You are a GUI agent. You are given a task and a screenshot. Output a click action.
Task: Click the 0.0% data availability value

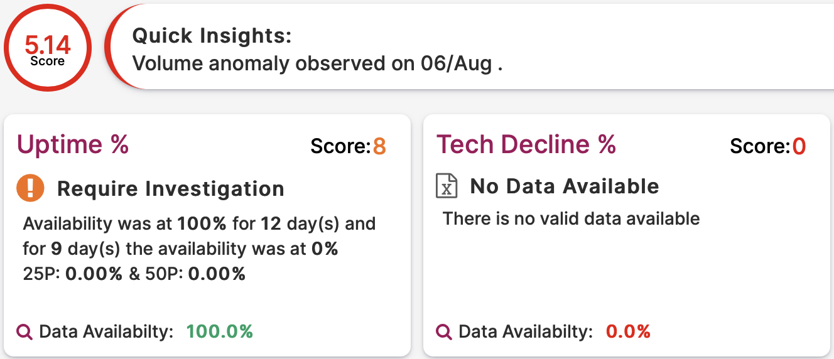click(628, 331)
